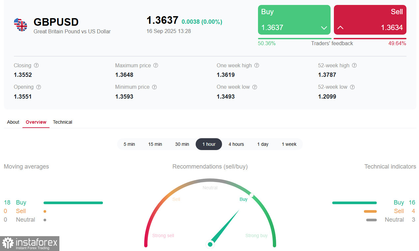
Task: Open the help icon next to Opening
Action: (x=39, y=87)
